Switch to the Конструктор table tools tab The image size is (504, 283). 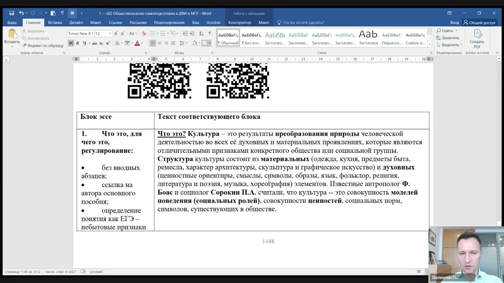(239, 22)
